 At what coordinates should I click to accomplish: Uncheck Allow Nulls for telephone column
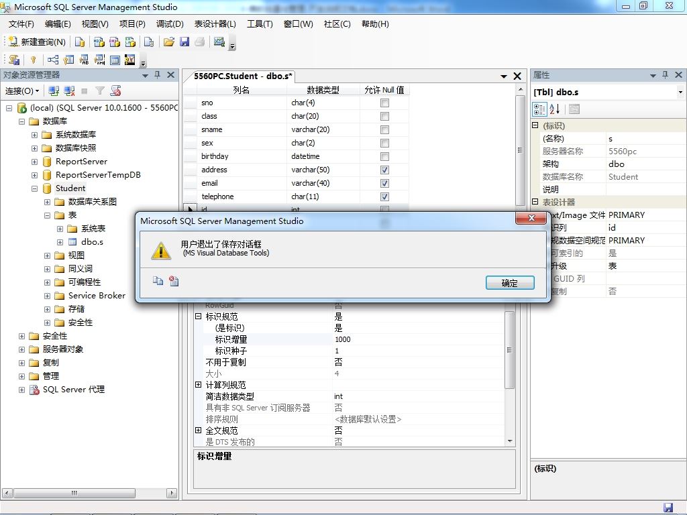coord(384,197)
